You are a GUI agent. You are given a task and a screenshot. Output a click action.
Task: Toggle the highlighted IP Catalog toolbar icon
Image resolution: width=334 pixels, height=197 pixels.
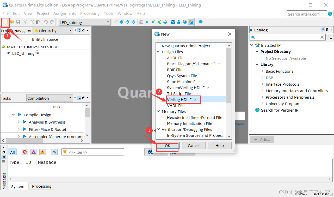(191, 22)
